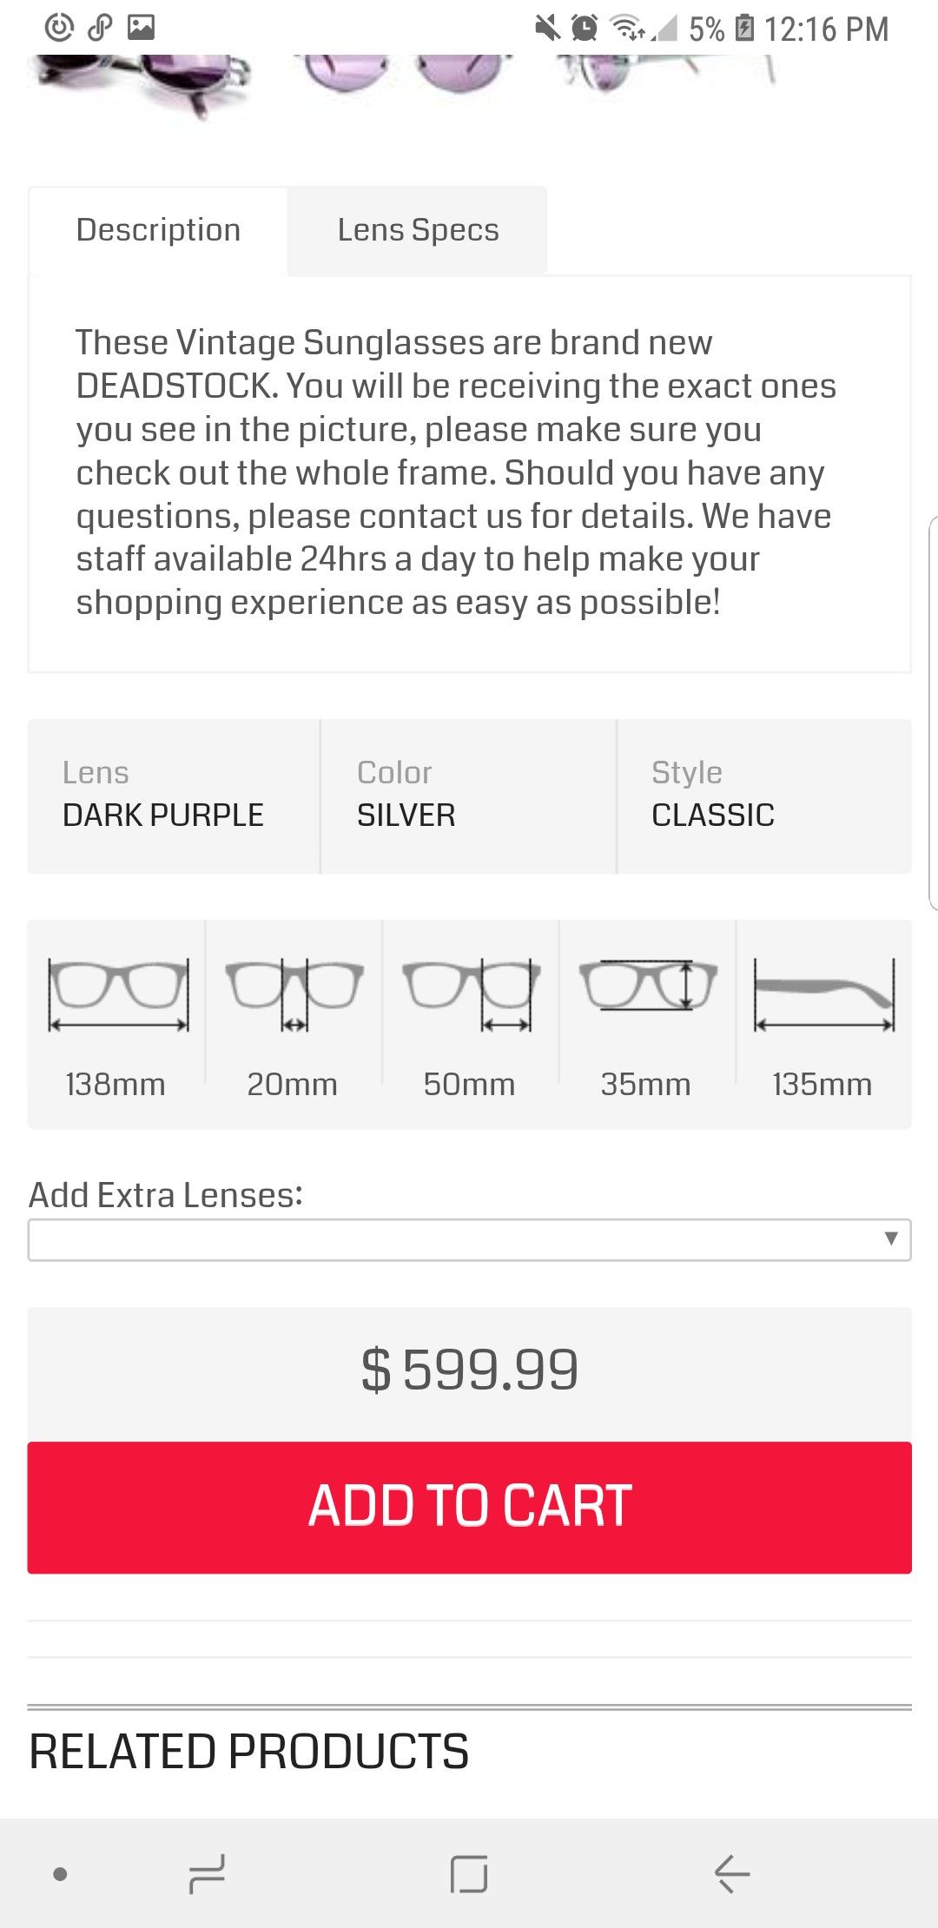
Task: Tap the lens width 50mm icon
Action: pos(472,995)
